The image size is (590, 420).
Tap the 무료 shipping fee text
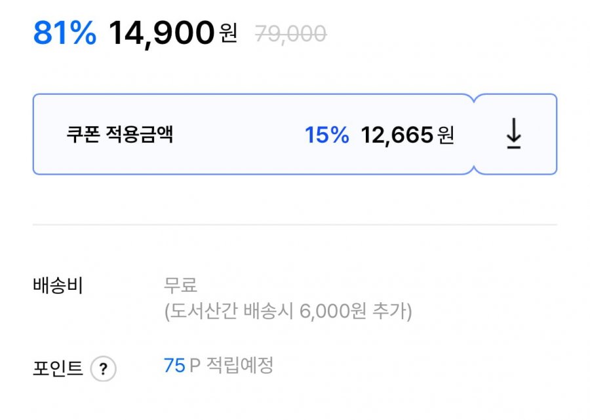(x=181, y=286)
